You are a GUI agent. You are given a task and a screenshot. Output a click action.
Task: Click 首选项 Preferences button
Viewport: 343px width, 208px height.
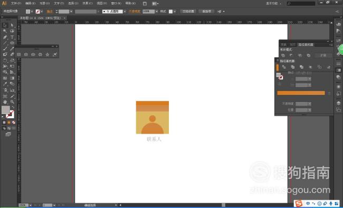tap(206, 12)
